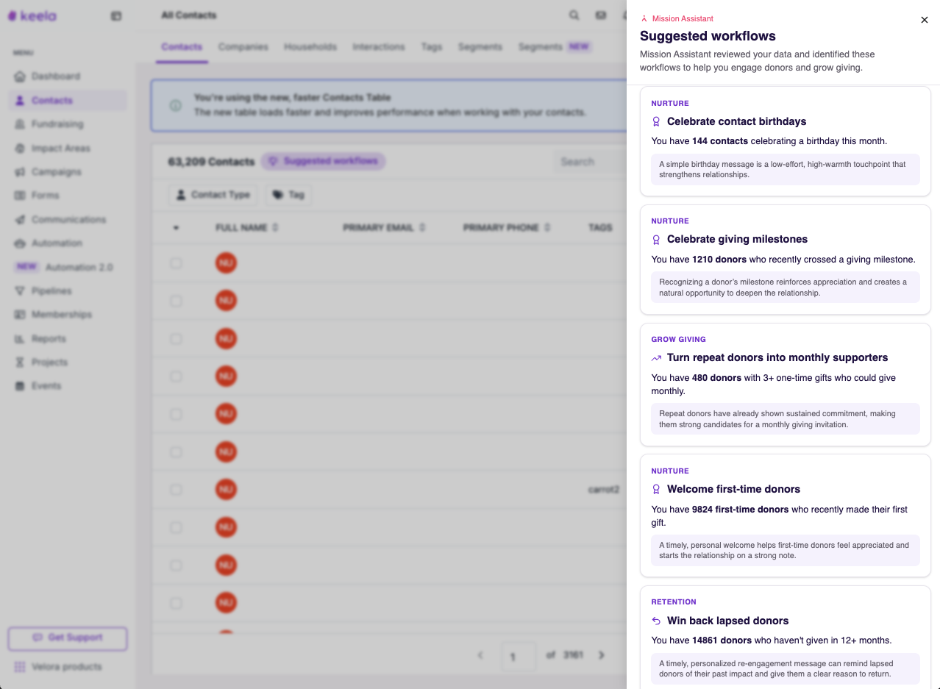
Task: Click the Automation sidebar icon
Action: point(20,243)
